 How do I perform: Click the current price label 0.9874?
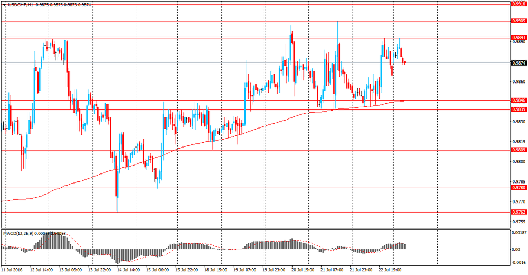tap(518, 63)
